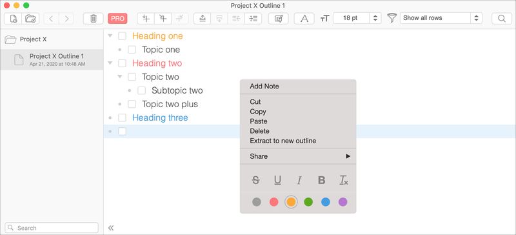Check the 'Heading one' checkbox

point(122,36)
